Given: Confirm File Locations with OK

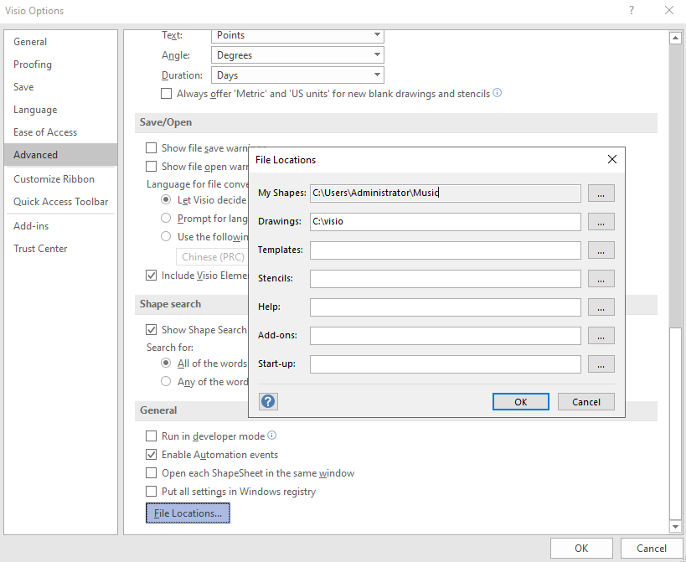Looking at the screenshot, I should click(x=521, y=401).
